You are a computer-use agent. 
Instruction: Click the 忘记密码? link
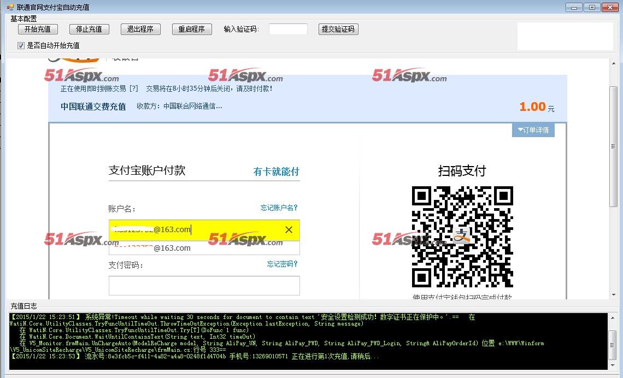(x=282, y=264)
